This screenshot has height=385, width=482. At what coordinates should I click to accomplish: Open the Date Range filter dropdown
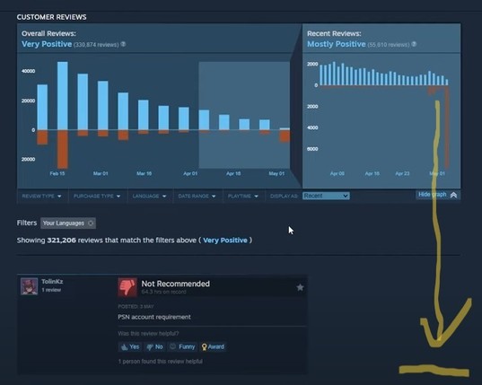coord(197,196)
